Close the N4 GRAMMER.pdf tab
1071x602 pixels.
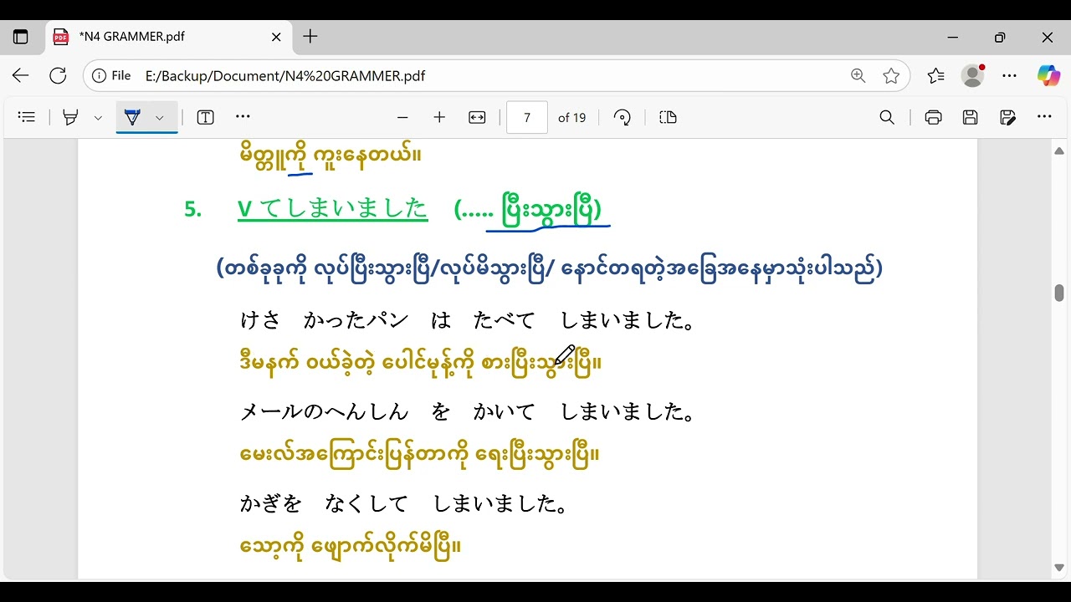pos(276,37)
